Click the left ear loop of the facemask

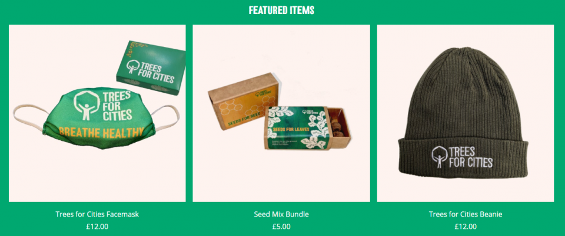29,116
